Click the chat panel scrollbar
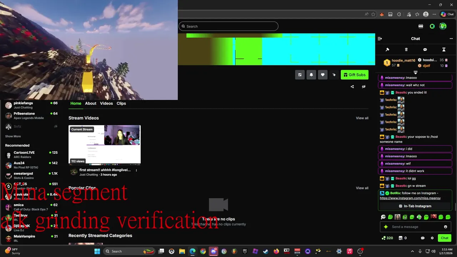 455,207
